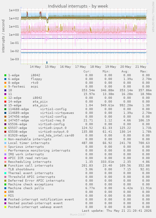Click the virtio2-config legend label
Screen dimensions: 156x218
pyautogui.click(x=37, y=117)
